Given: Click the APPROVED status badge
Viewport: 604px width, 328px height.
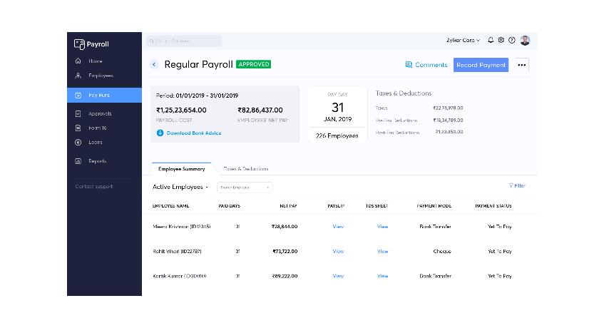Looking at the screenshot, I should point(253,64).
